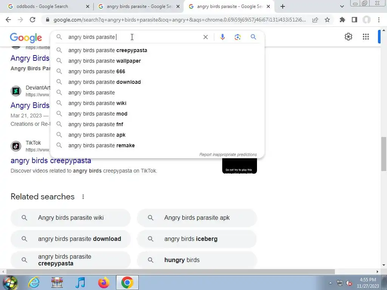
Task: Toggle Chrome side panel icon
Action: pyautogui.click(x=354, y=20)
